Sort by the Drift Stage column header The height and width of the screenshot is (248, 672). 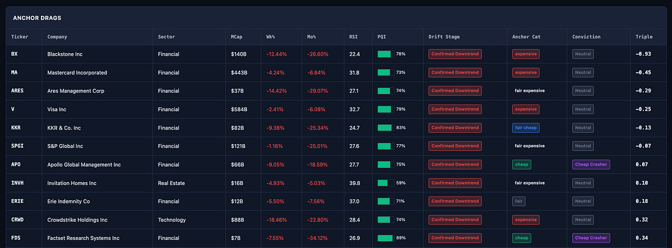444,37
